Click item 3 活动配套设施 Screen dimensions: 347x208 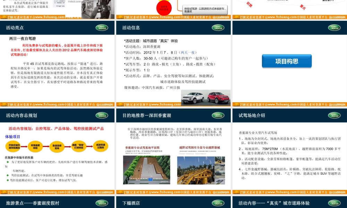(x=290, y=161)
